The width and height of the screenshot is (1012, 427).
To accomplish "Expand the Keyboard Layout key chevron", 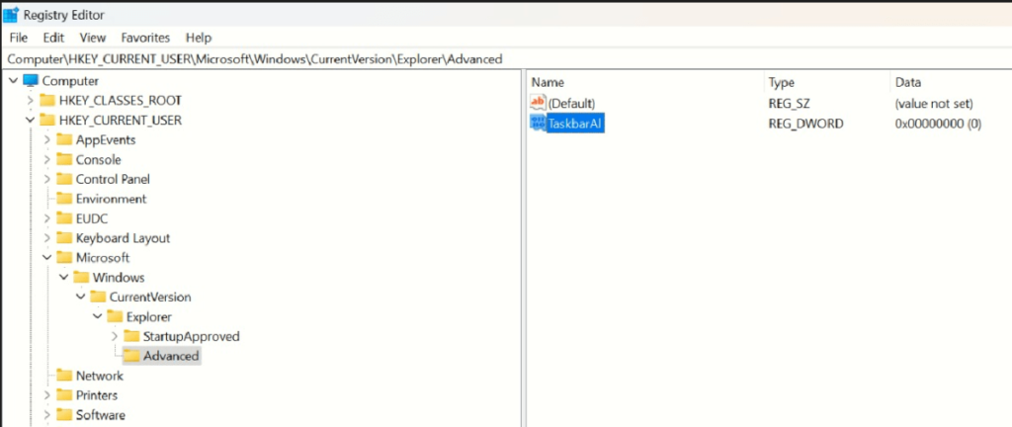I will click(x=46, y=238).
